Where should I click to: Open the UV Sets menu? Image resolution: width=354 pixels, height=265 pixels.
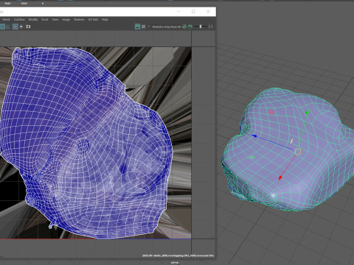93,20
